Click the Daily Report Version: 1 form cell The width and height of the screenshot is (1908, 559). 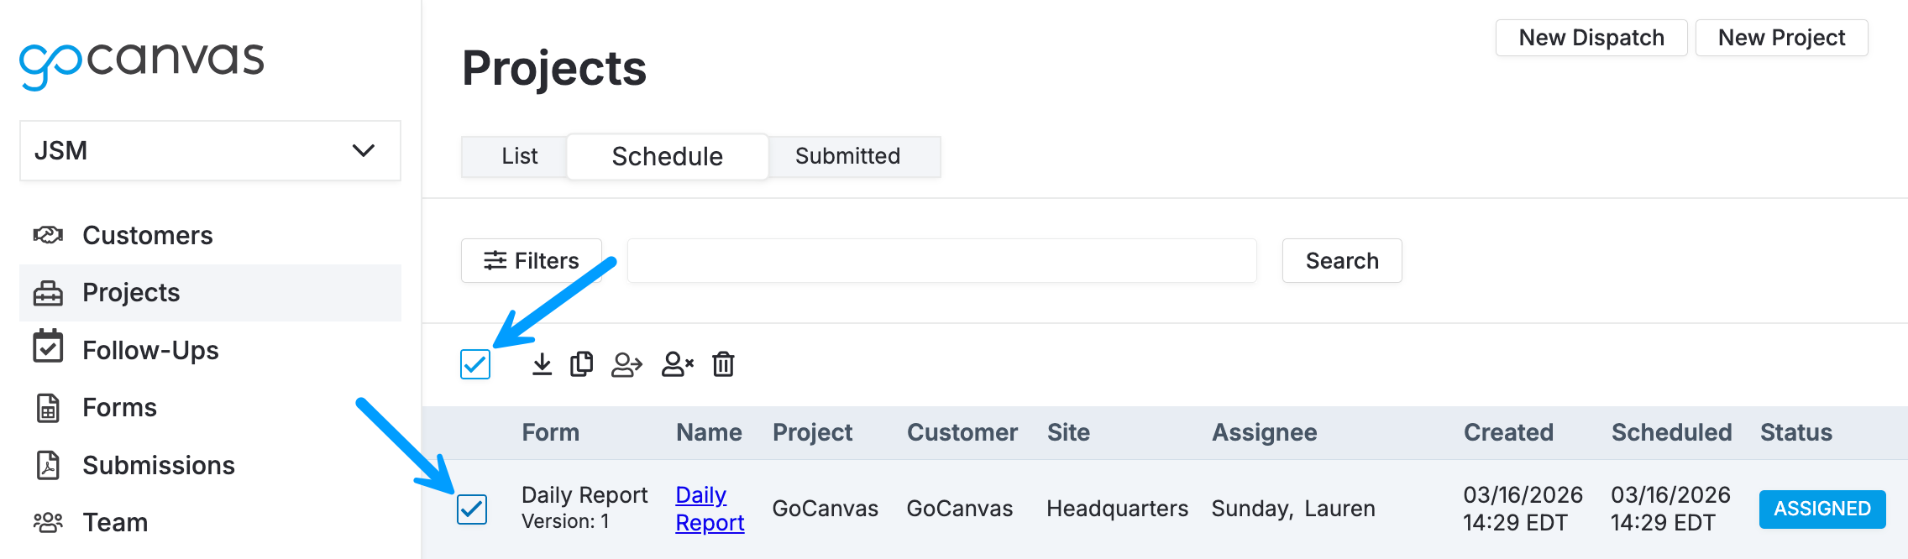[x=584, y=507]
